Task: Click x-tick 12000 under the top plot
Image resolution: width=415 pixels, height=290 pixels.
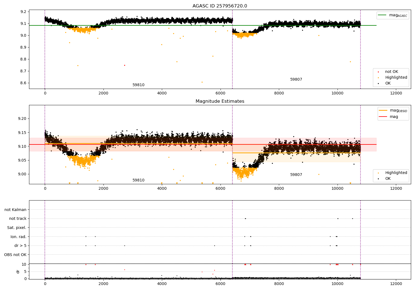Action: pyautogui.click(x=396, y=93)
